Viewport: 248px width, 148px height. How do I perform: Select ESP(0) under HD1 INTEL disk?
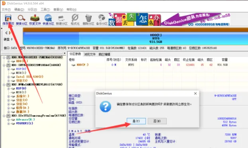tap(21, 69)
